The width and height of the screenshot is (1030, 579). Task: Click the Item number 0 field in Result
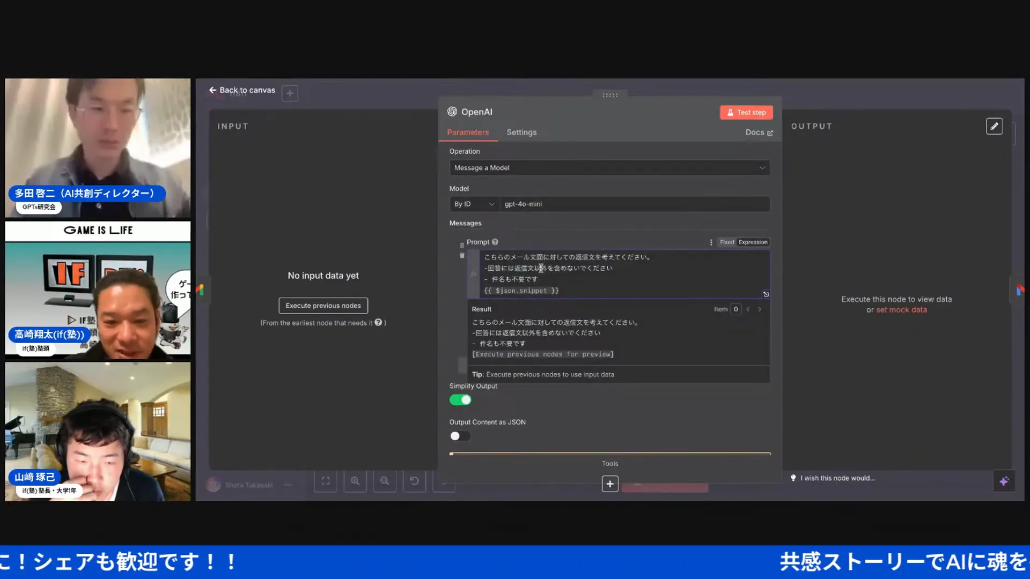click(x=735, y=309)
